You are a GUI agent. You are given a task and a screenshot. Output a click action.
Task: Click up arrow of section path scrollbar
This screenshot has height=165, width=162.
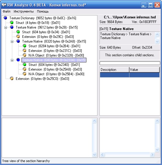point(157,34)
